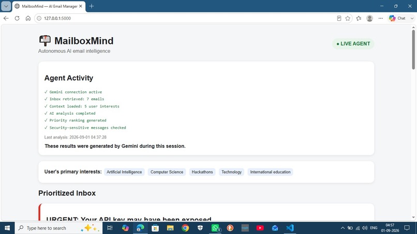Switch to Microsoft Edge on the taskbar
Image resolution: width=417 pixels, height=234 pixels.
click(x=140, y=228)
